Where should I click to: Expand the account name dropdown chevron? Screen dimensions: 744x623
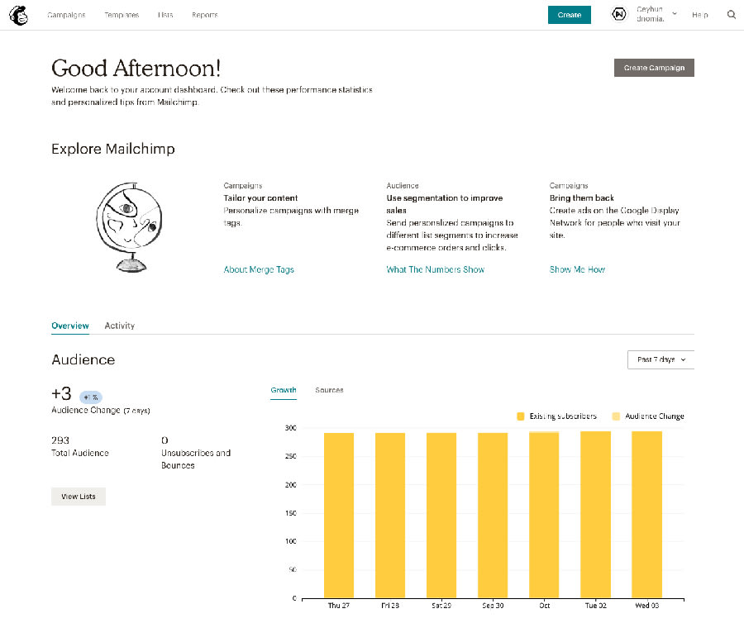(675, 14)
